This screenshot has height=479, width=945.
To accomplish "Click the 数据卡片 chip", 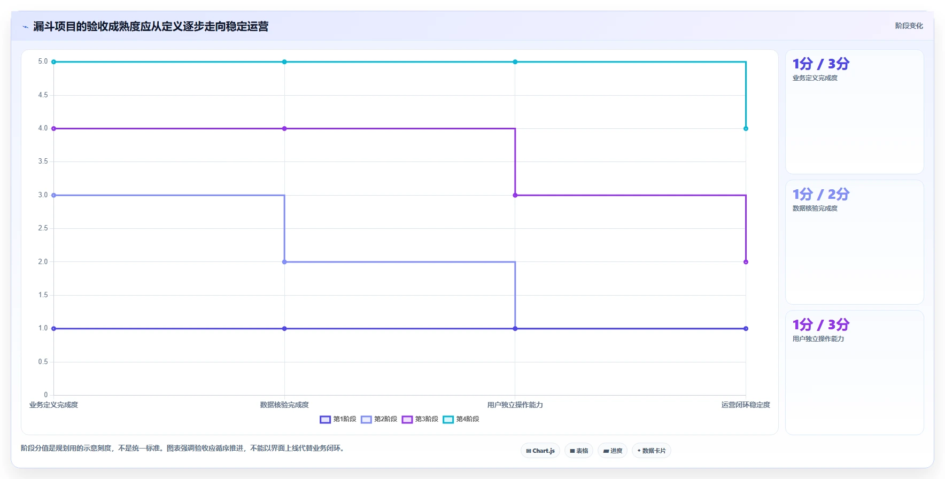I will (652, 451).
